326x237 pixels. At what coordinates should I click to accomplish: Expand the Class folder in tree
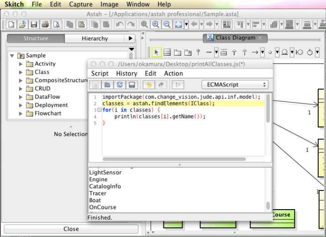[x=21, y=72]
